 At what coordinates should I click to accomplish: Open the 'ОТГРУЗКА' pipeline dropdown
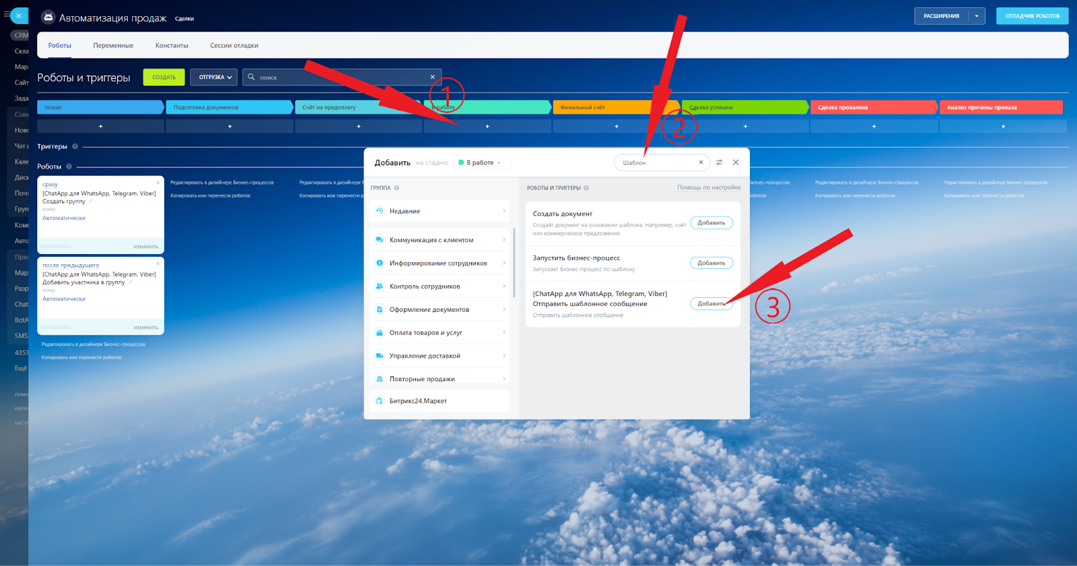214,77
